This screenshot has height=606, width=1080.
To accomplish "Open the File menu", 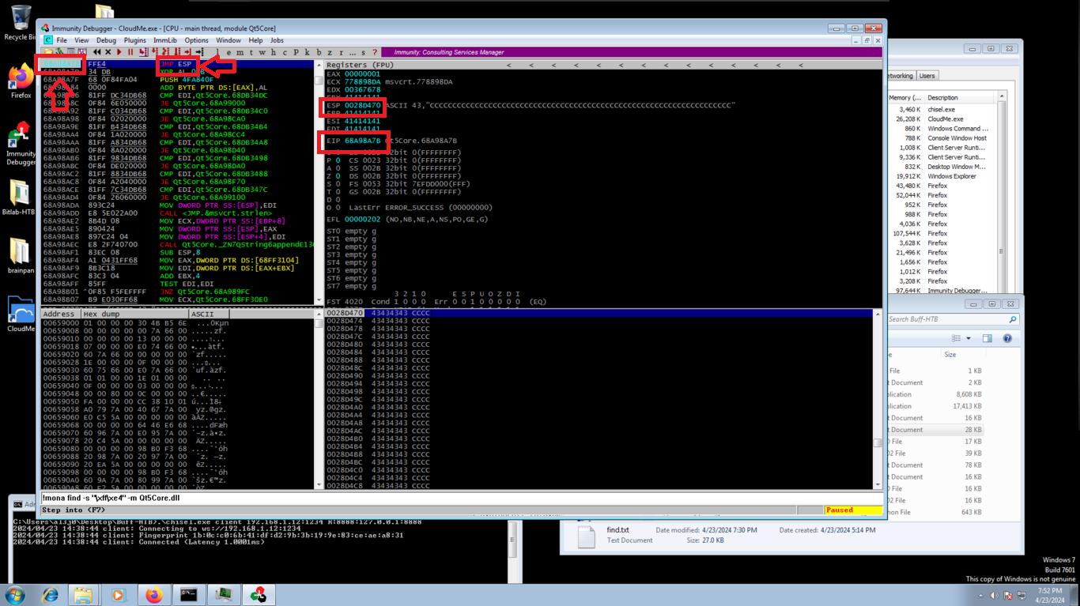I will pyautogui.click(x=62, y=40).
